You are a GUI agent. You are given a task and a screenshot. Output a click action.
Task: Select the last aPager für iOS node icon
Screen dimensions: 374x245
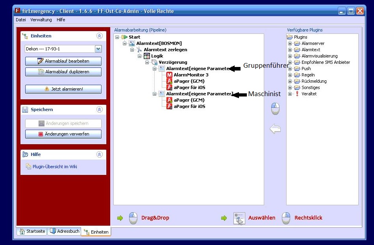click(x=169, y=106)
